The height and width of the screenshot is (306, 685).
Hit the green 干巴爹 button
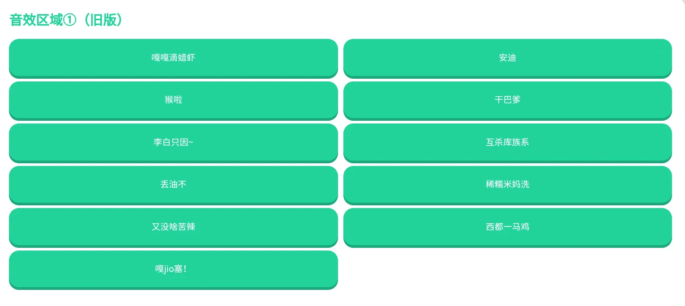(507, 100)
